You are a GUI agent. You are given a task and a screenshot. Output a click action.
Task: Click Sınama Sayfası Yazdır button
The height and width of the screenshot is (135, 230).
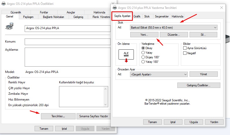click(x=94, y=116)
